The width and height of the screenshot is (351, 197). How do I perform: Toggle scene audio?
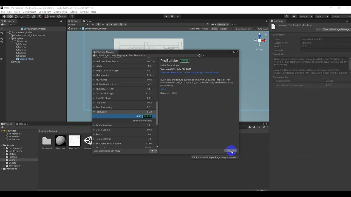(103, 24)
